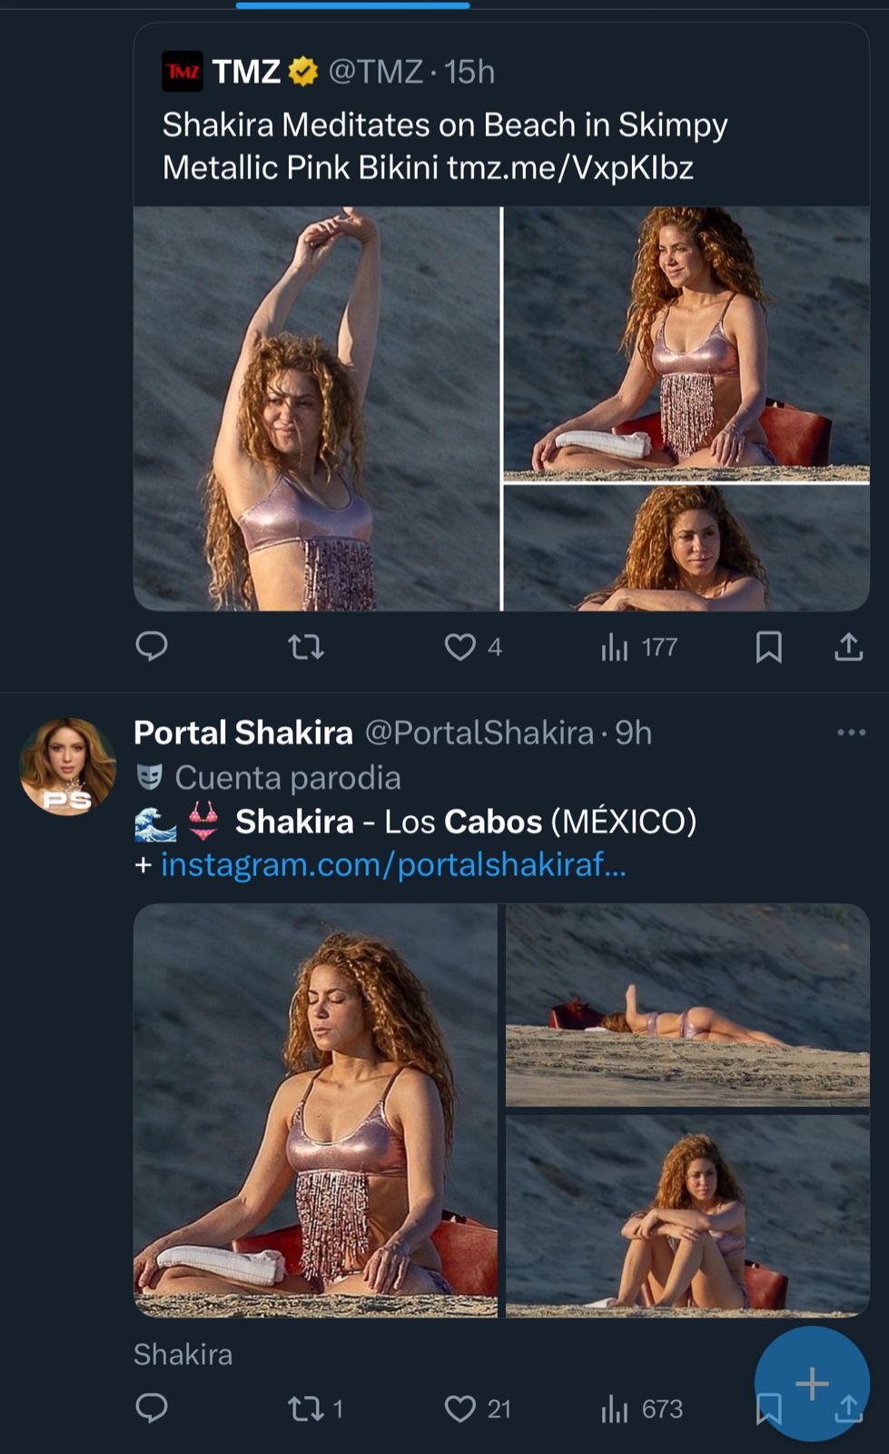Open the tmz.me/VxpKIbz link
This screenshot has width=889, height=1454.
click(570, 168)
